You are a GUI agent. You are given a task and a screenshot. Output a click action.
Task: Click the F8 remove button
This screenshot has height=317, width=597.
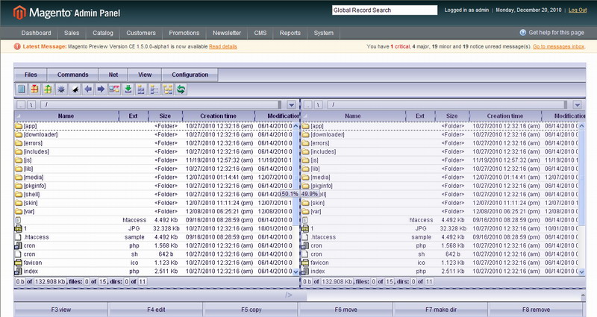tap(536, 310)
